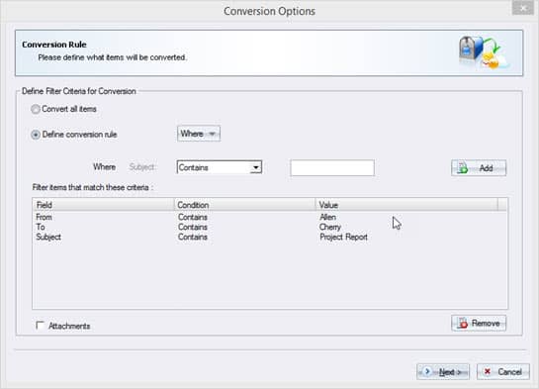The height and width of the screenshot is (389, 539).
Task: Open the Where field dropdown
Action: pyautogui.click(x=199, y=134)
